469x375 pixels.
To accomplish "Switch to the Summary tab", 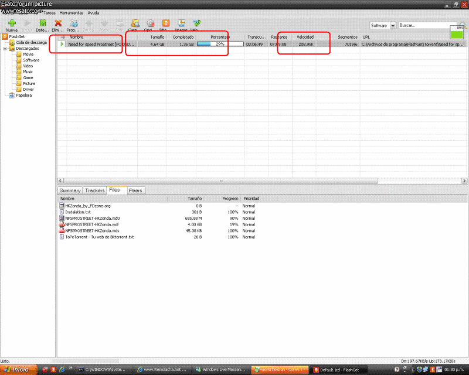I will point(70,190).
